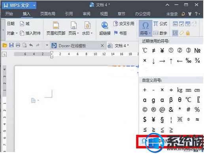Insert circled ③ symbol
204x154 pixels.
coord(188,50)
